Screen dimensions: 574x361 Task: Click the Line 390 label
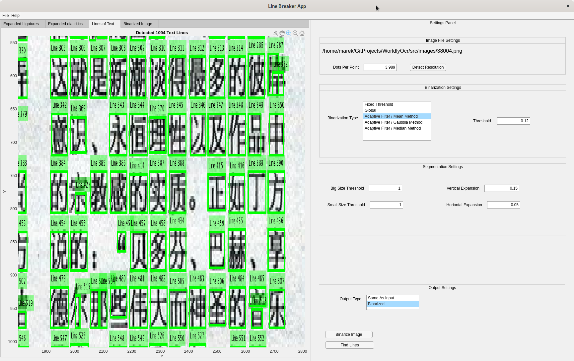(x=276, y=163)
